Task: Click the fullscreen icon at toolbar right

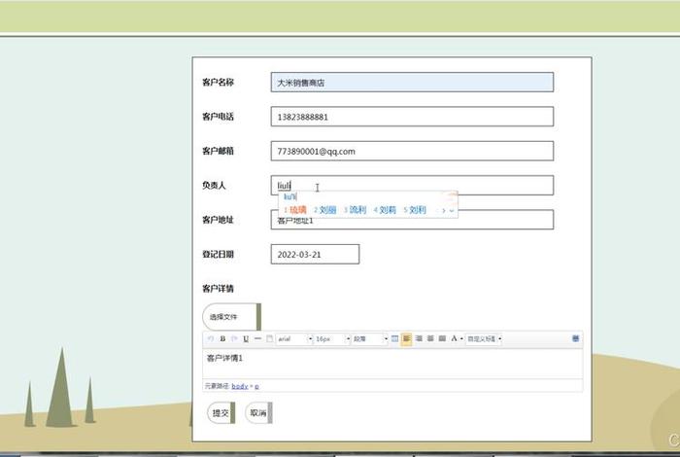Action: pos(575,338)
